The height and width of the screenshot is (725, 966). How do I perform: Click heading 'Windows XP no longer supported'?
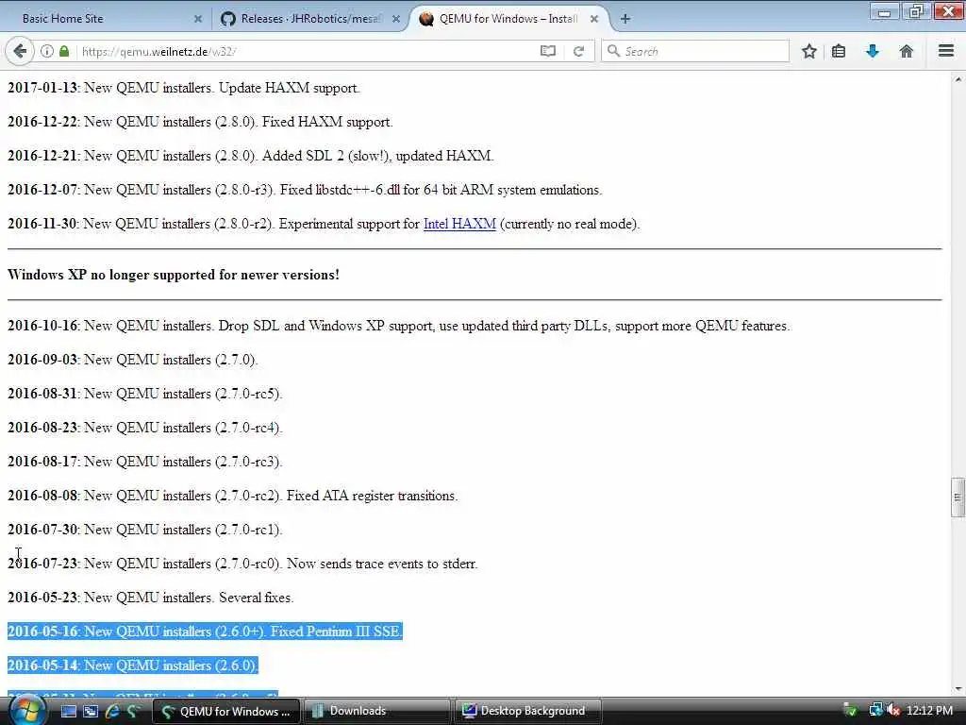pyautogui.click(x=174, y=275)
